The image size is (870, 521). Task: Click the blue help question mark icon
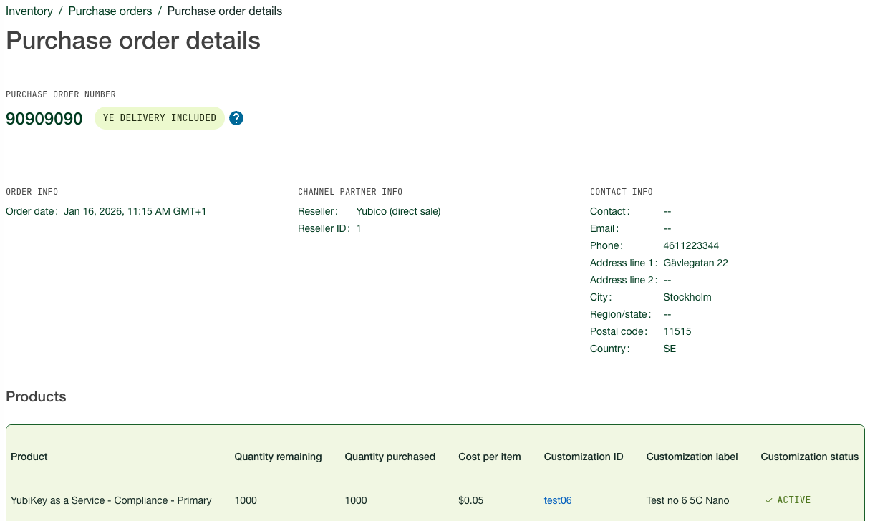(x=236, y=118)
